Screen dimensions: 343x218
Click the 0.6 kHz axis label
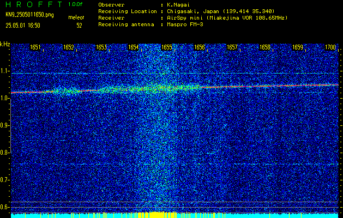tap(4, 207)
